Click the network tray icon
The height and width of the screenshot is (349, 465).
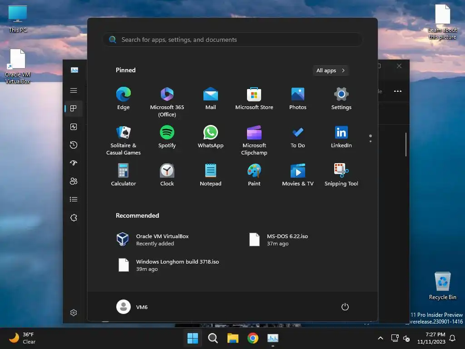pos(395,338)
